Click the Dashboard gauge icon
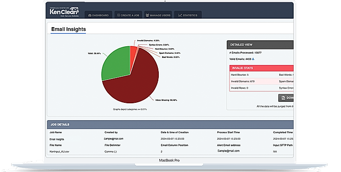341x172 pixels. (89, 15)
